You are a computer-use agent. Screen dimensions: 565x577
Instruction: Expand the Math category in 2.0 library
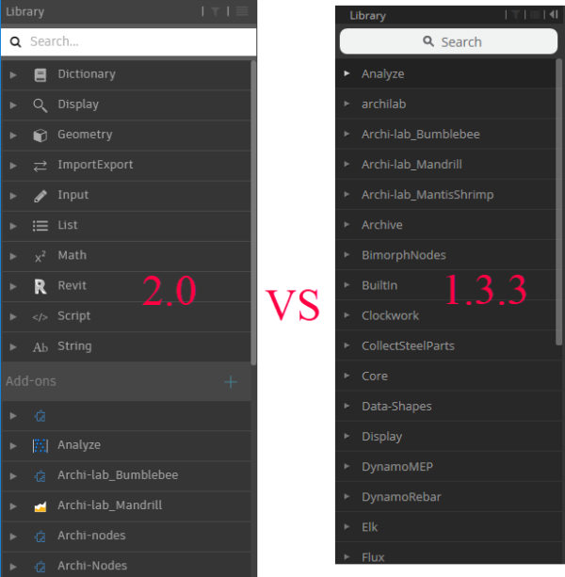click(x=13, y=256)
